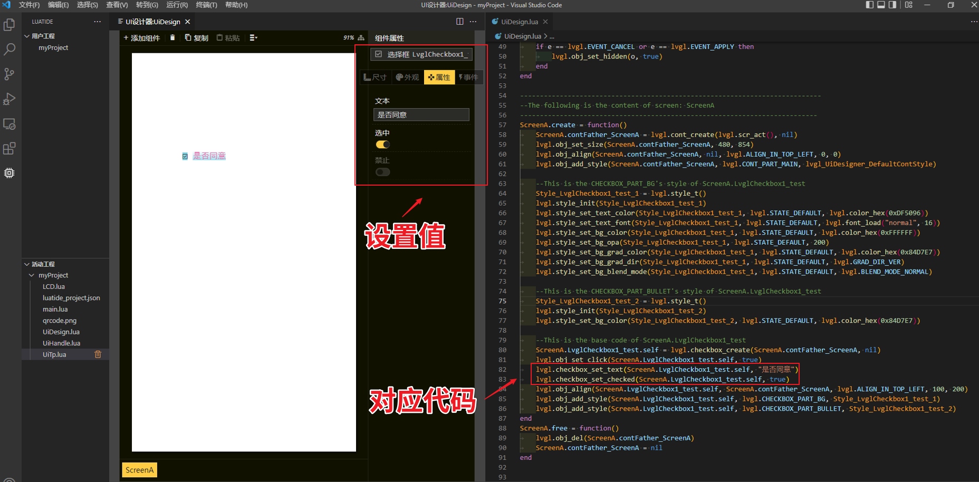The height and width of the screenshot is (482, 979).
Task: Open the Source Control view
Action: 9,74
